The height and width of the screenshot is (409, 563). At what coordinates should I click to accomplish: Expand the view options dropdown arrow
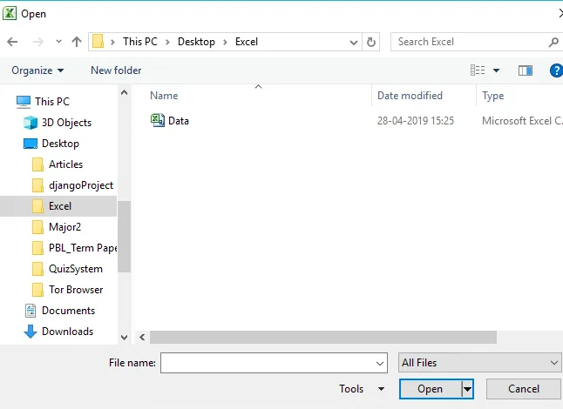[496, 70]
